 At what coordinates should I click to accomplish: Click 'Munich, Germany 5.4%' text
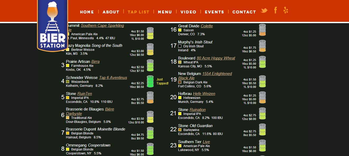196,102
